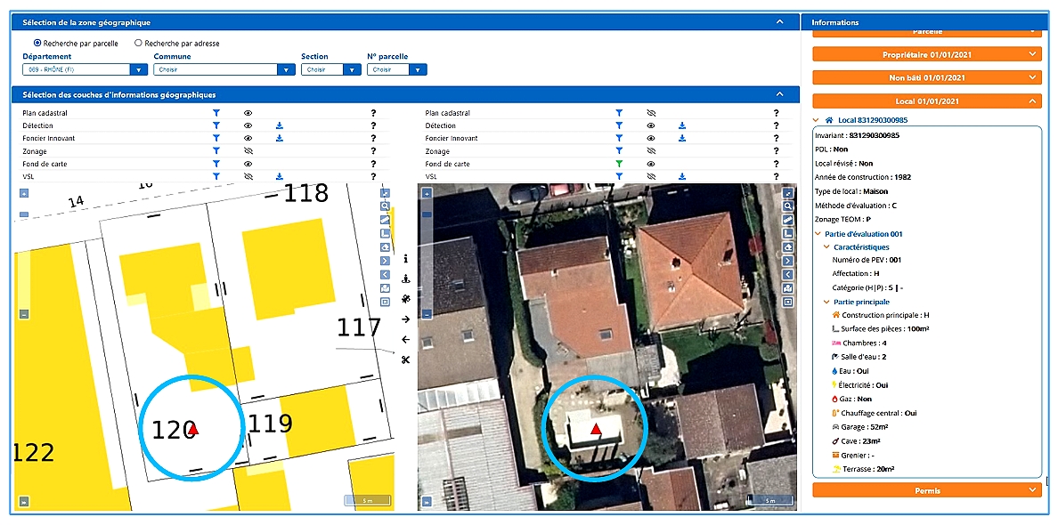Viewport: 1058px width, 525px height.
Task: Open overview map toggle on the aerial photo
Action: [427, 501]
